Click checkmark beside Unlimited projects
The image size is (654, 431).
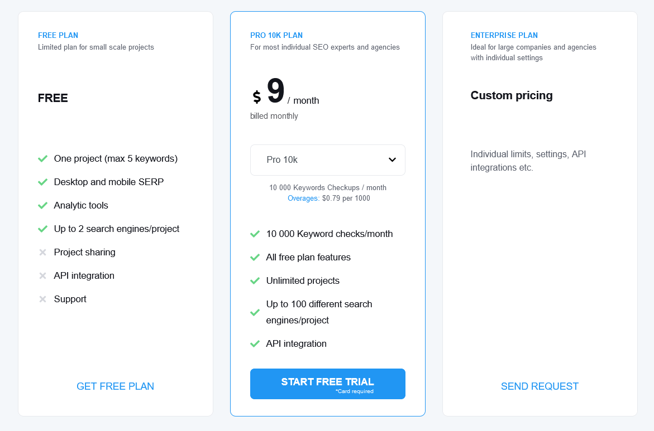pos(255,281)
